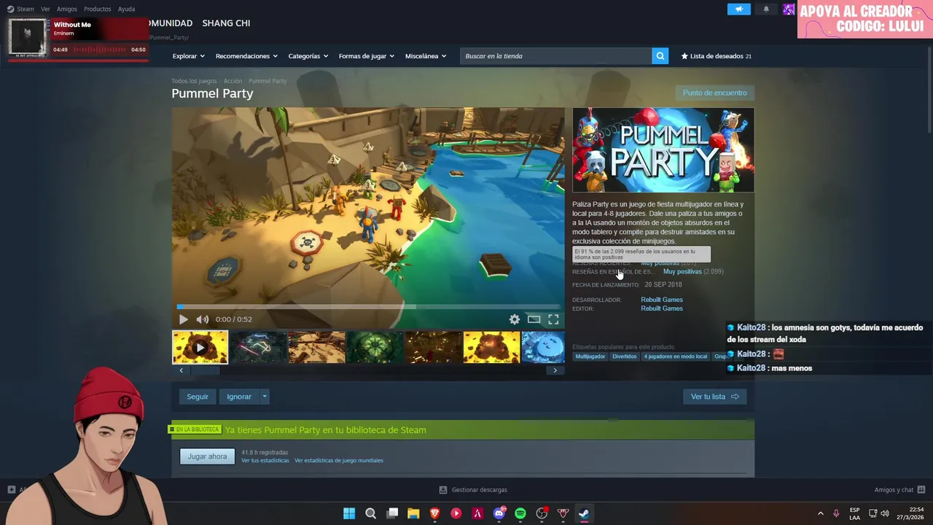Screen dimensions: 933x525
Task: Click the 4 jugadores en modo local tag
Action: tap(676, 357)
